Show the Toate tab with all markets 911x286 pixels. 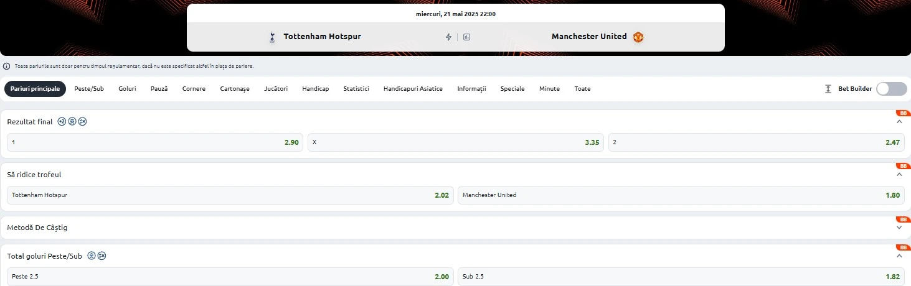click(x=582, y=89)
